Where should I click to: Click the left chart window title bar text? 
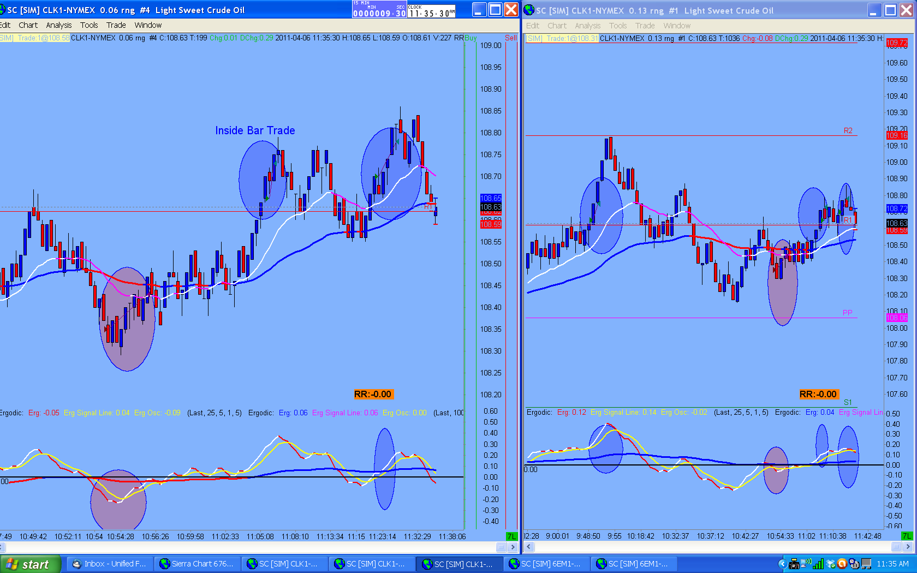[x=126, y=10]
